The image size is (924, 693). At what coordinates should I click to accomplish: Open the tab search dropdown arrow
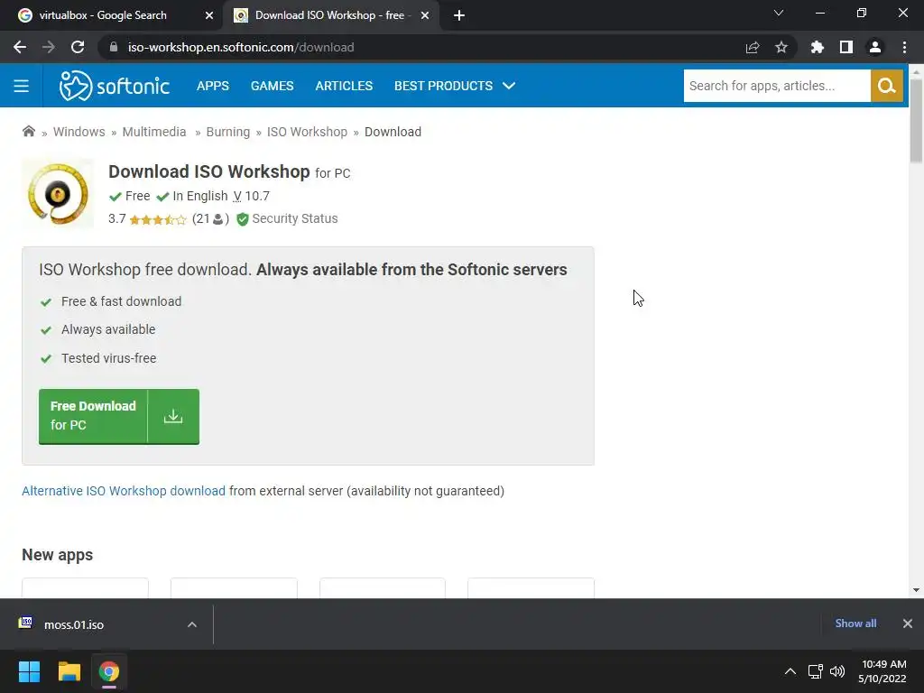(779, 13)
